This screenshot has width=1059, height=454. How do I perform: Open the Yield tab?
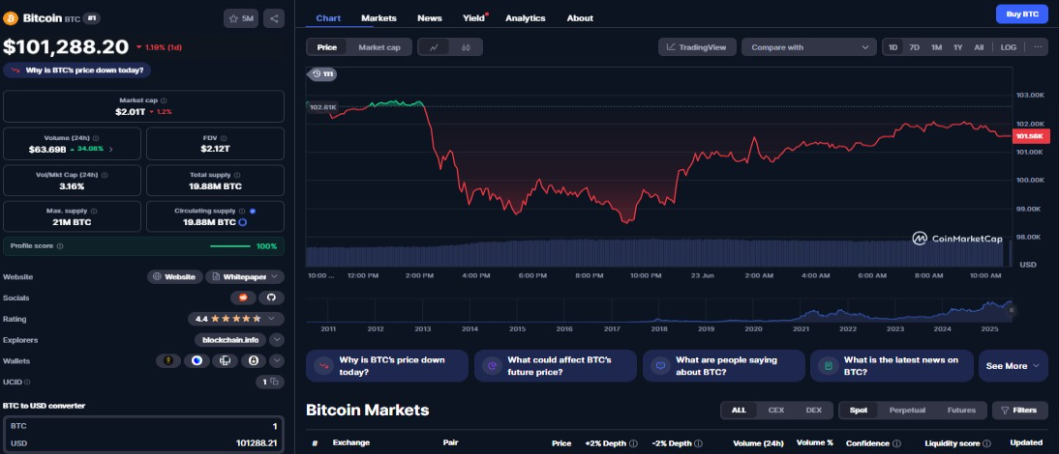point(474,18)
